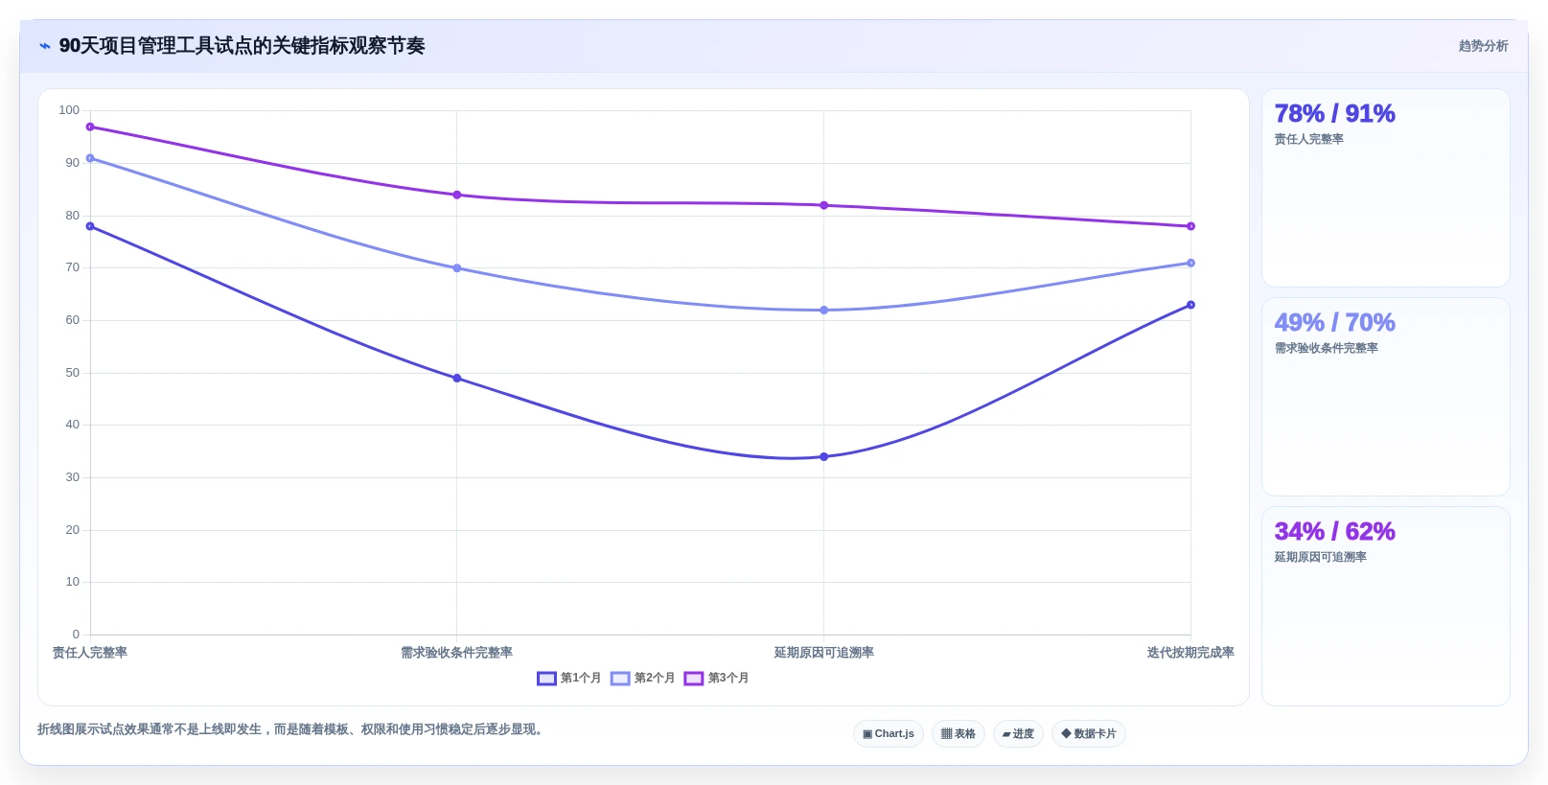Click the 进度 tag chip
The image size is (1548, 785).
[1018, 734]
